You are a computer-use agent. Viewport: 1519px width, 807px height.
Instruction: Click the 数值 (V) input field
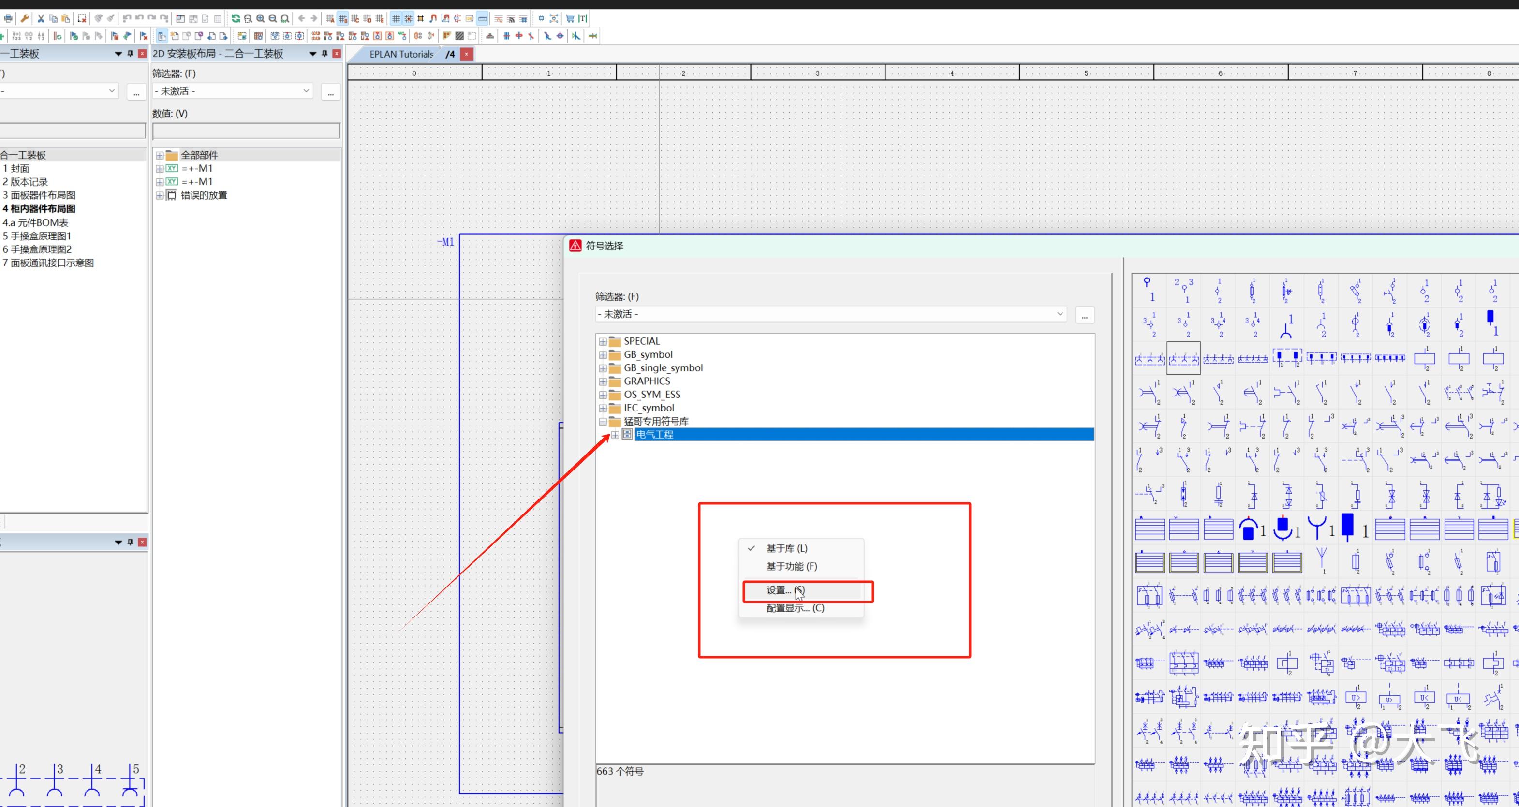246,131
